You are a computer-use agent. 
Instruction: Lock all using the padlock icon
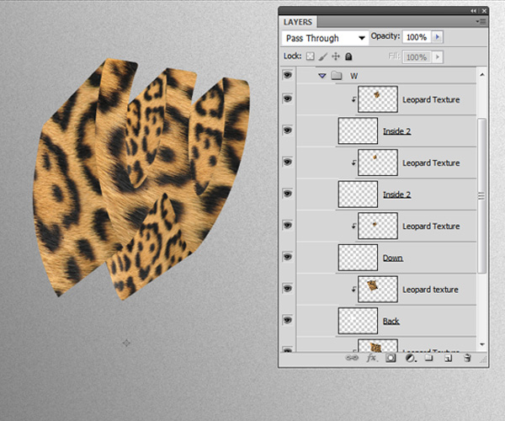[x=348, y=56]
